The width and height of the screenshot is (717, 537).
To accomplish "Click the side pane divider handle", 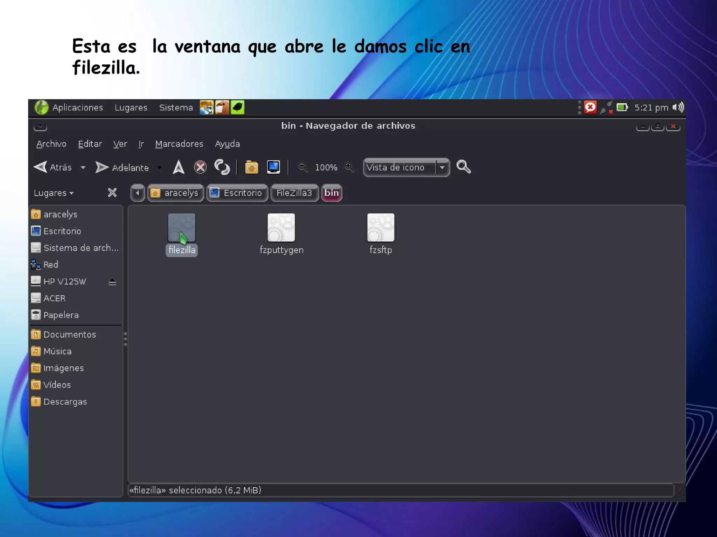I will click(x=125, y=339).
